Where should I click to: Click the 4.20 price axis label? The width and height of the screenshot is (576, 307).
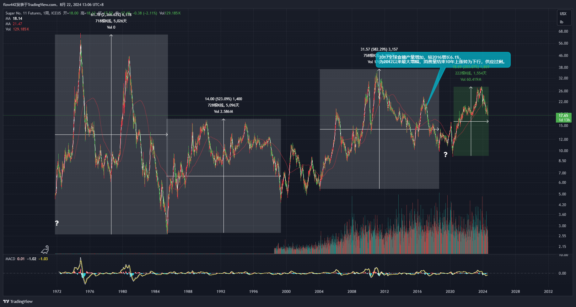pos(562,205)
